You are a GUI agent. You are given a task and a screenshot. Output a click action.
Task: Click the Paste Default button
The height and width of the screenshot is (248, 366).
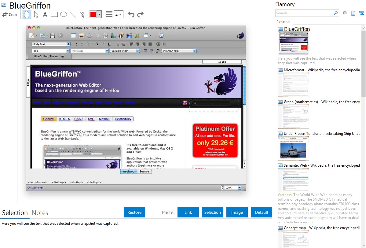[x=262, y=212]
